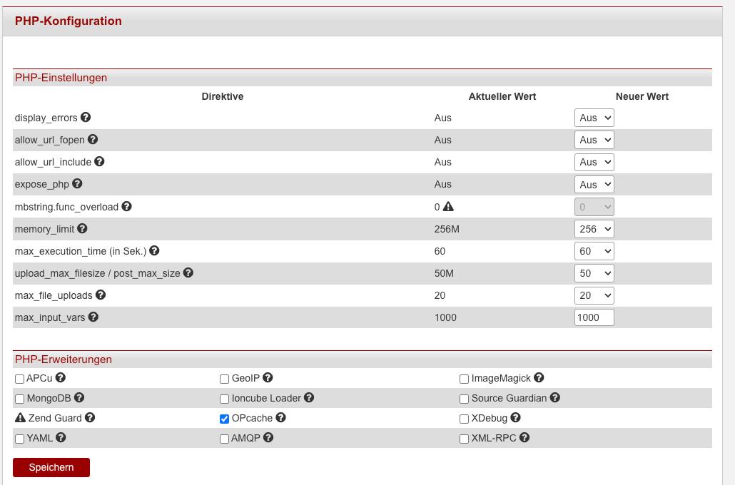
Task: Open help icon next to max_input_vars
Action: click(x=93, y=317)
